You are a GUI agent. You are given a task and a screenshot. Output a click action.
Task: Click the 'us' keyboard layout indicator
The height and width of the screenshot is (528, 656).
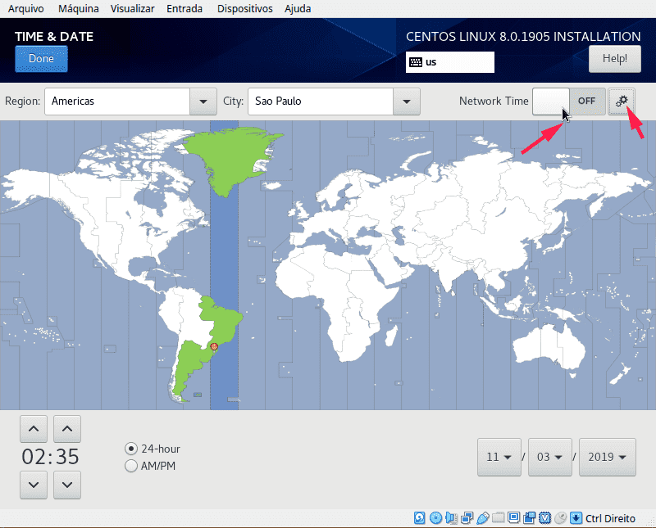(x=449, y=62)
